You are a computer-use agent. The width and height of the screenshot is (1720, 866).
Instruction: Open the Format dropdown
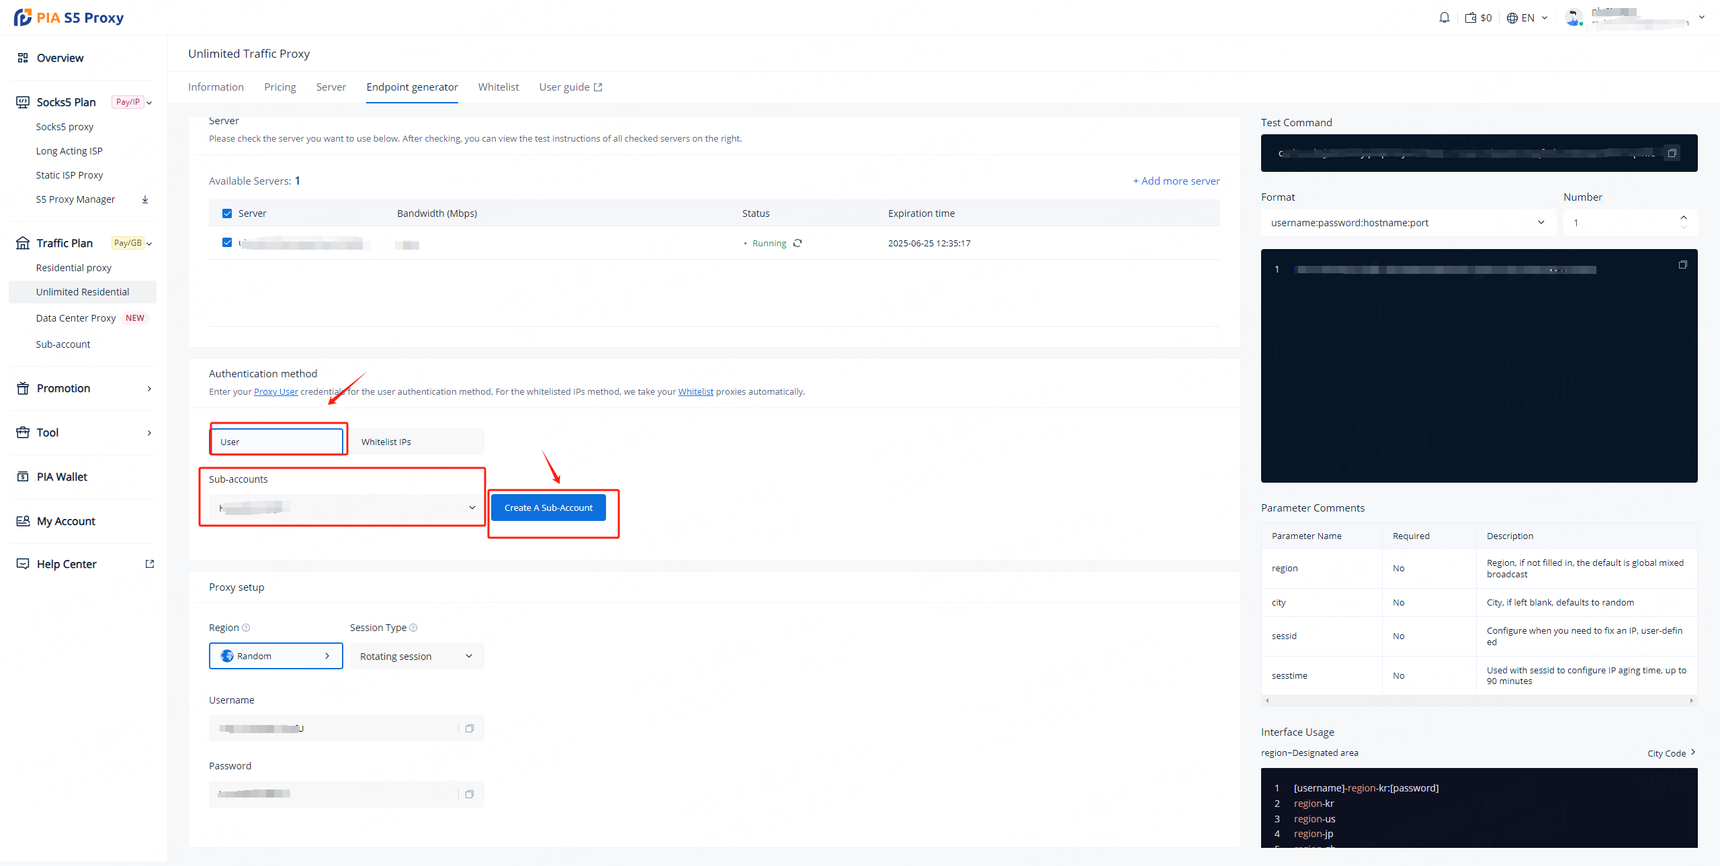pyautogui.click(x=1408, y=223)
